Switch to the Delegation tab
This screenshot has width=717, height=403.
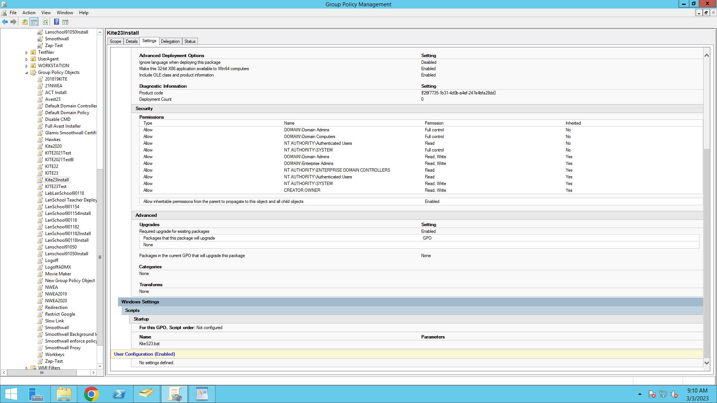coord(170,41)
